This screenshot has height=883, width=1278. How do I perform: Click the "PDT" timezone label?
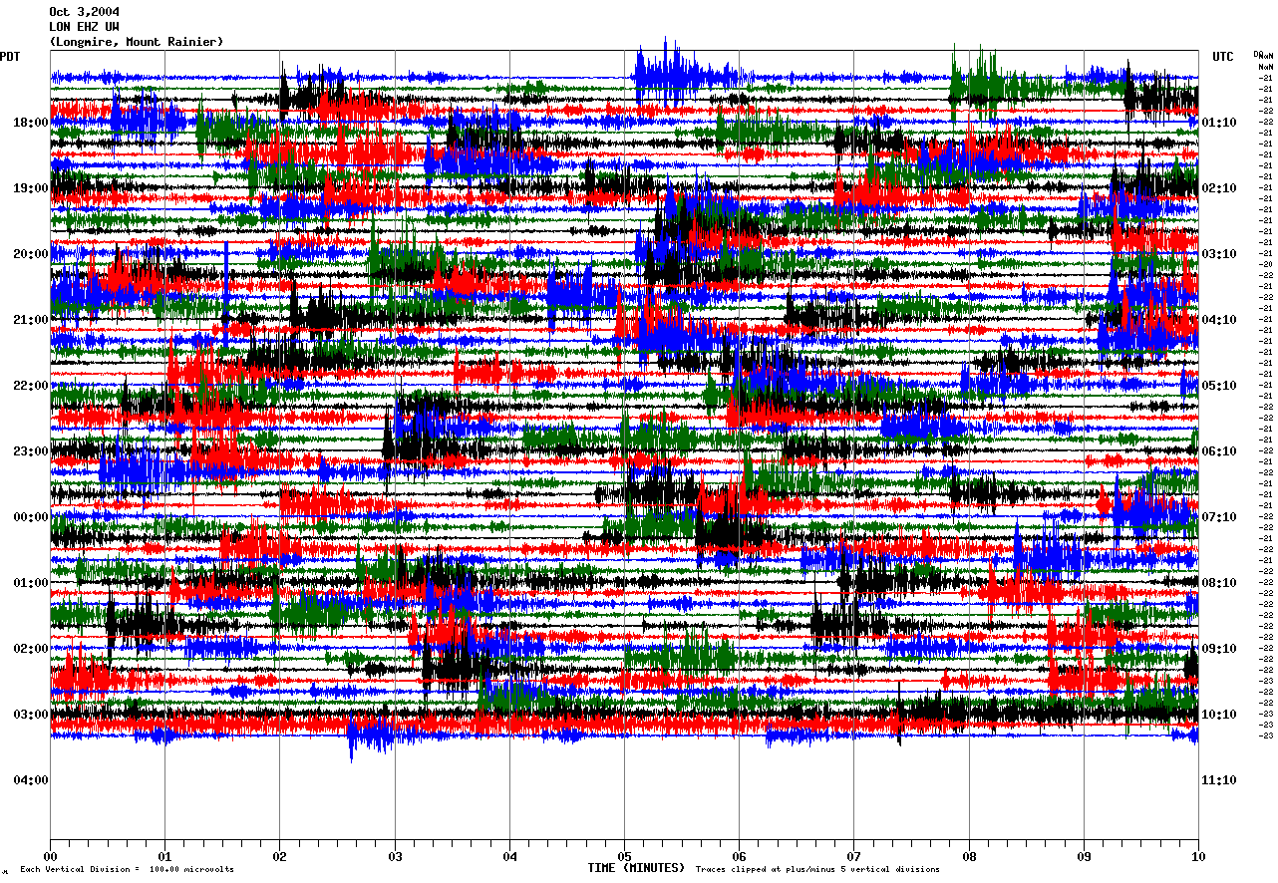[x=11, y=57]
